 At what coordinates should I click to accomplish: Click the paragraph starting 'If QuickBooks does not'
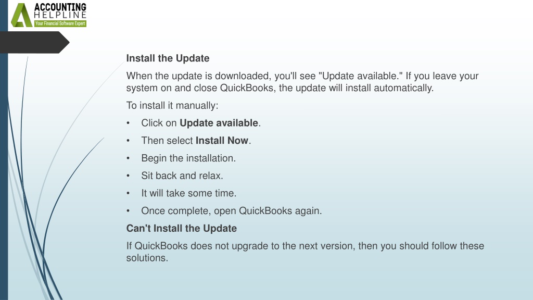(x=305, y=252)
